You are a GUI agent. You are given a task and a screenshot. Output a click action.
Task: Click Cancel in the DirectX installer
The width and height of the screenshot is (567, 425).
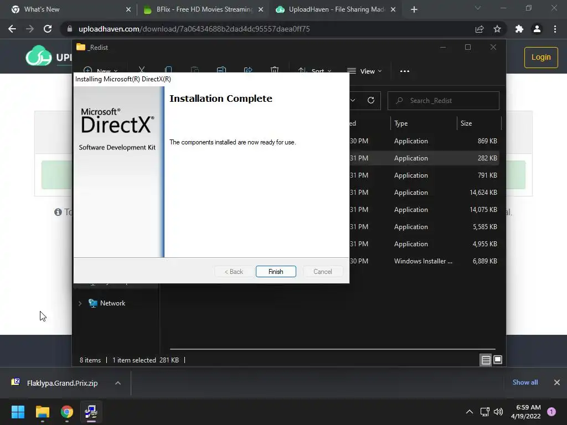coord(323,271)
